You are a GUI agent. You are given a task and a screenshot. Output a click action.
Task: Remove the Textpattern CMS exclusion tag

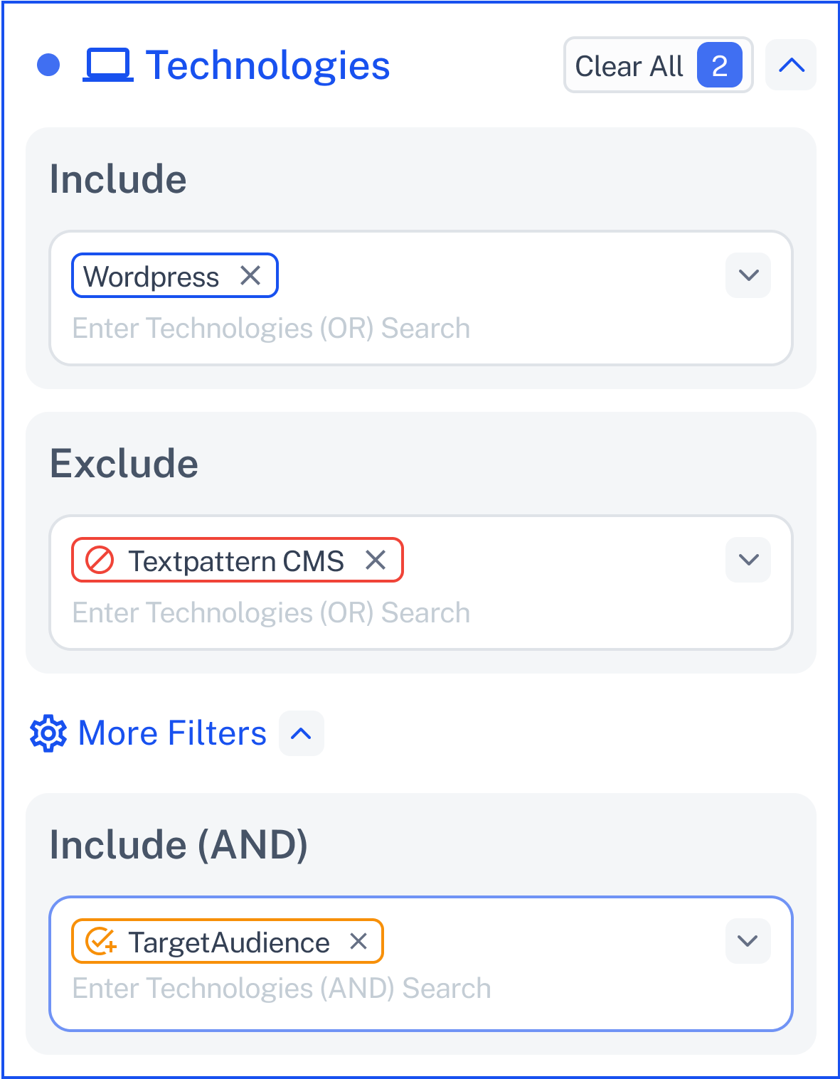coord(376,560)
